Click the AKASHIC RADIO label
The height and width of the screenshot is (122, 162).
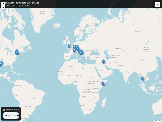pyautogui.click(x=13, y=110)
